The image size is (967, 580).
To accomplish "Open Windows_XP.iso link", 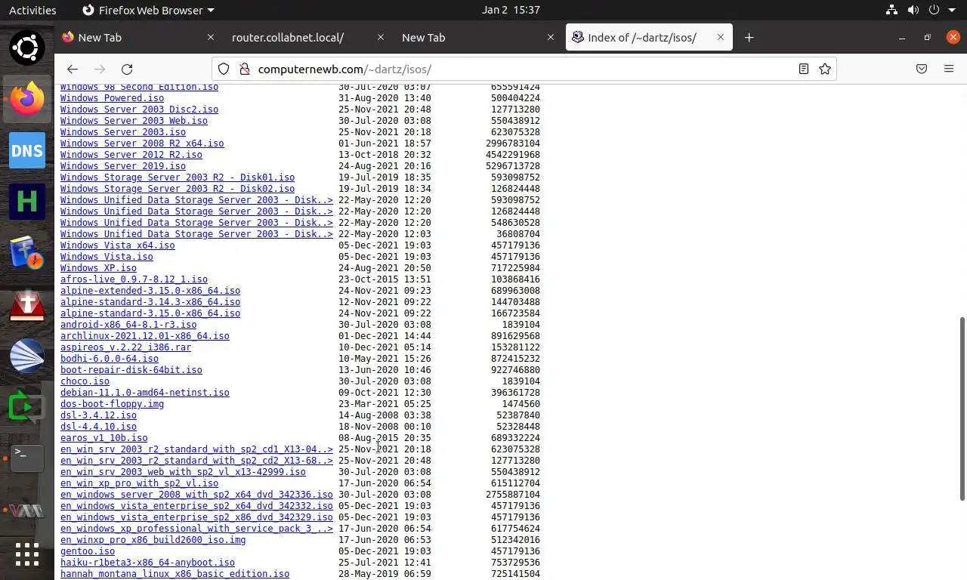I will [x=98, y=268].
